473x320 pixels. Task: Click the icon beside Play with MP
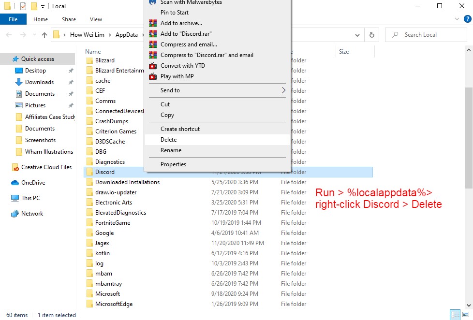tap(153, 76)
